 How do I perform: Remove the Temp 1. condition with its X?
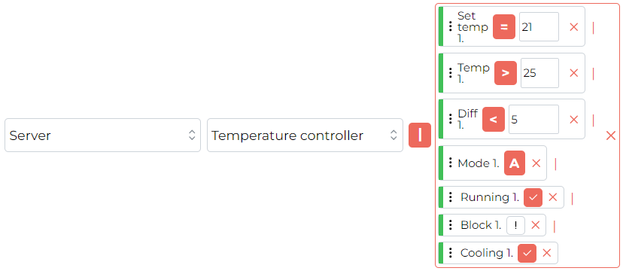click(x=574, y=73)
